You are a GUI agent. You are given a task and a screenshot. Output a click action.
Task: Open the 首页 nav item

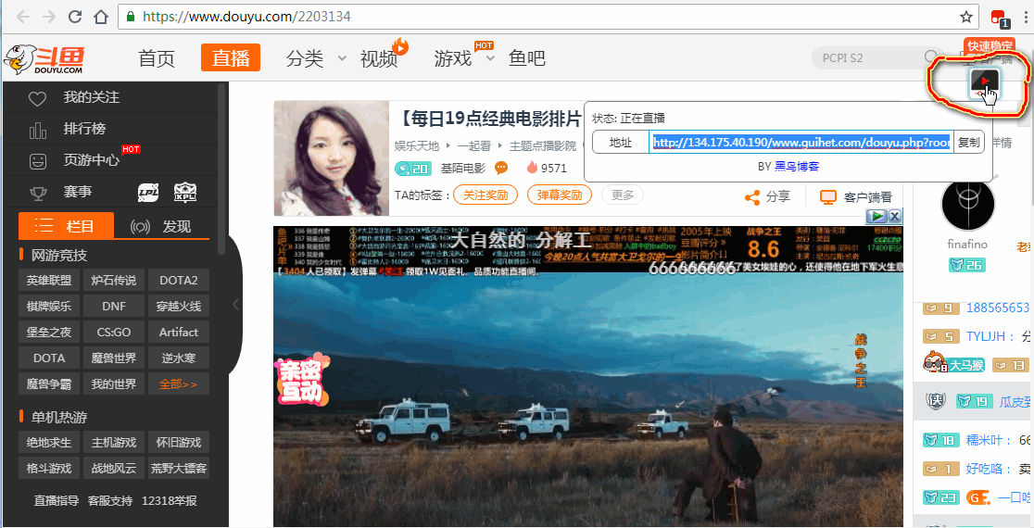(157, 58)
